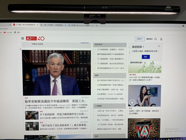Open the 最新榜單出爐 green arrows banner

click(x=145, y=67)
